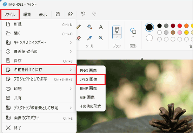Select the Eraser tool
The height and width of the screenshot is (133, 193).
click(79, 38)
